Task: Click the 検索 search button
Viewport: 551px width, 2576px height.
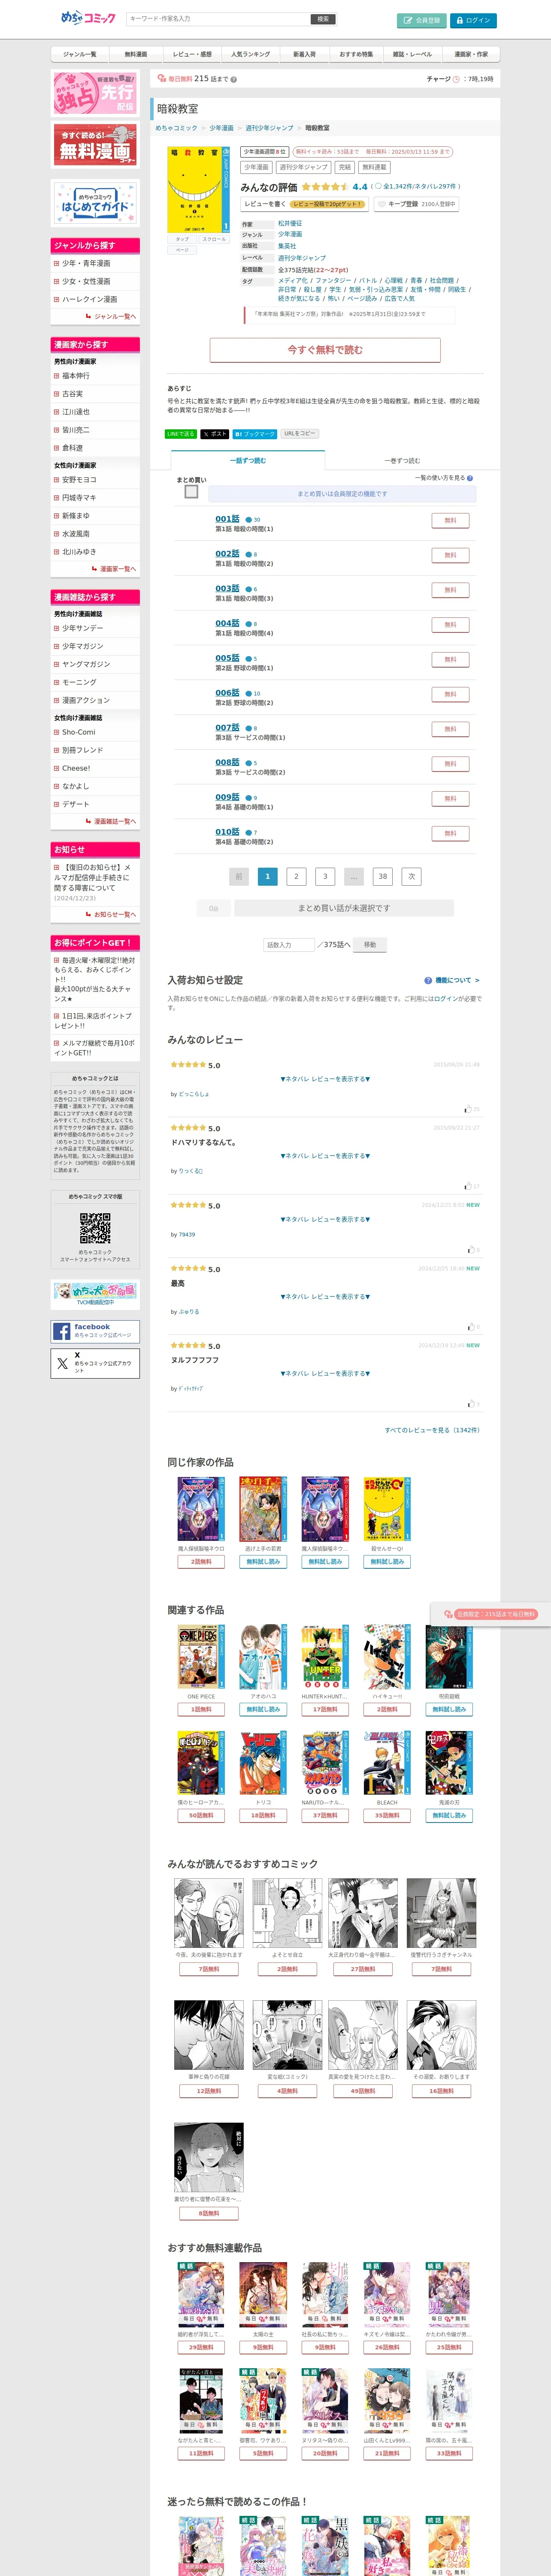Action: click(323, 19)
